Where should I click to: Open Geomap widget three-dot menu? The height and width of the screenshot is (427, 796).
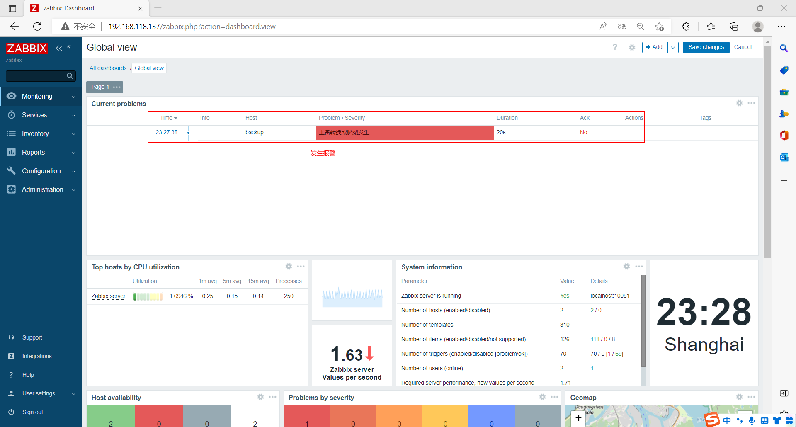point(751,397)
